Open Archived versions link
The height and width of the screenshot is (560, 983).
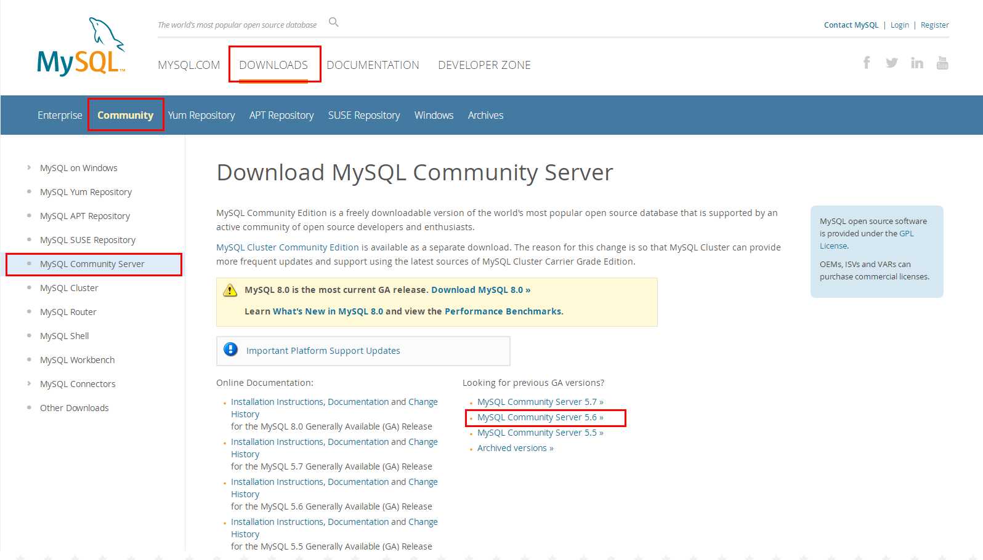(x=515, y=448)
